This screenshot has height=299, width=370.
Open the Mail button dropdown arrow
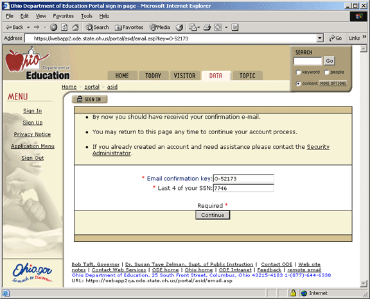click(x=198, y=28)
